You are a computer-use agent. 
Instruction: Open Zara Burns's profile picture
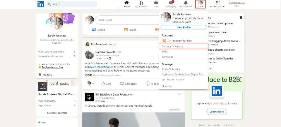click(x=87, y=44)
